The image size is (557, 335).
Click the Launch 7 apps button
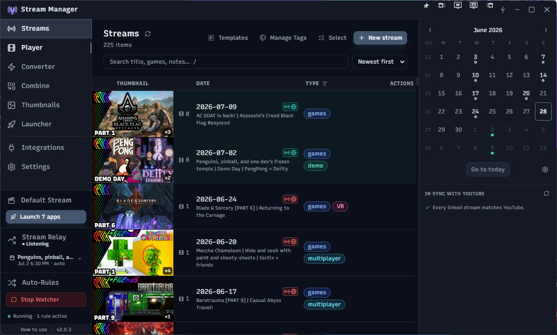pos(46,217)
